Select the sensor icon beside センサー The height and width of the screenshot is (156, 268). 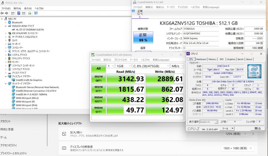[10, 62]
